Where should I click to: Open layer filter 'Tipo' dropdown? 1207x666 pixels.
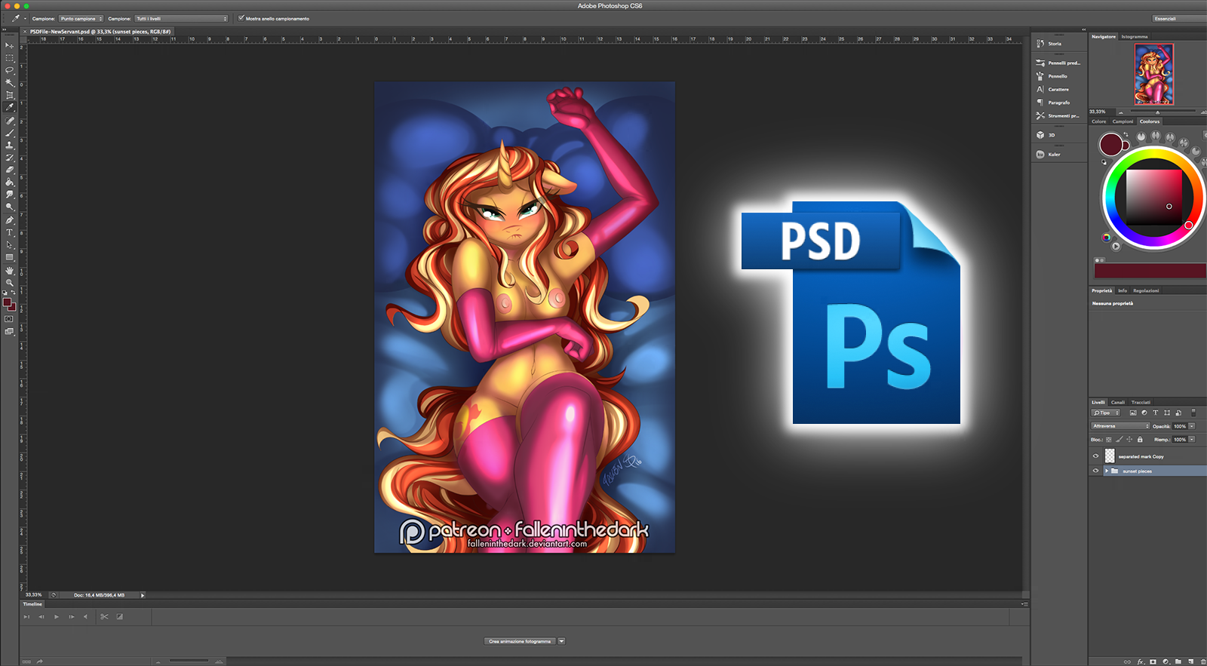pos(1107,413)
